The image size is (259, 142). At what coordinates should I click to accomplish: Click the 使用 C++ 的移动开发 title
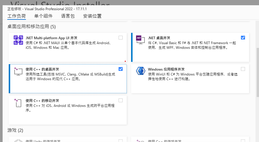click(42, 100)
